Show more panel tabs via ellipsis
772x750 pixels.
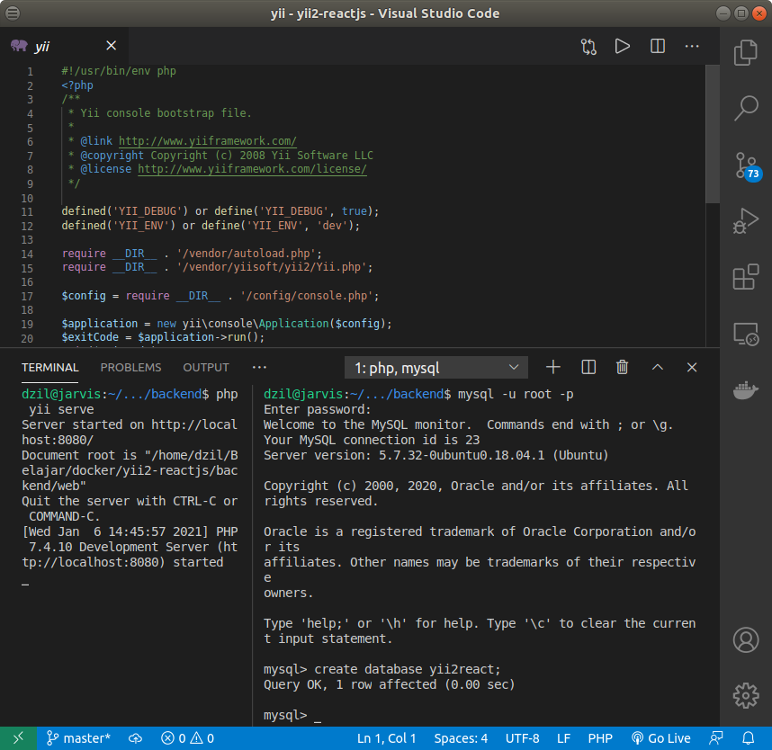[259, 368]
